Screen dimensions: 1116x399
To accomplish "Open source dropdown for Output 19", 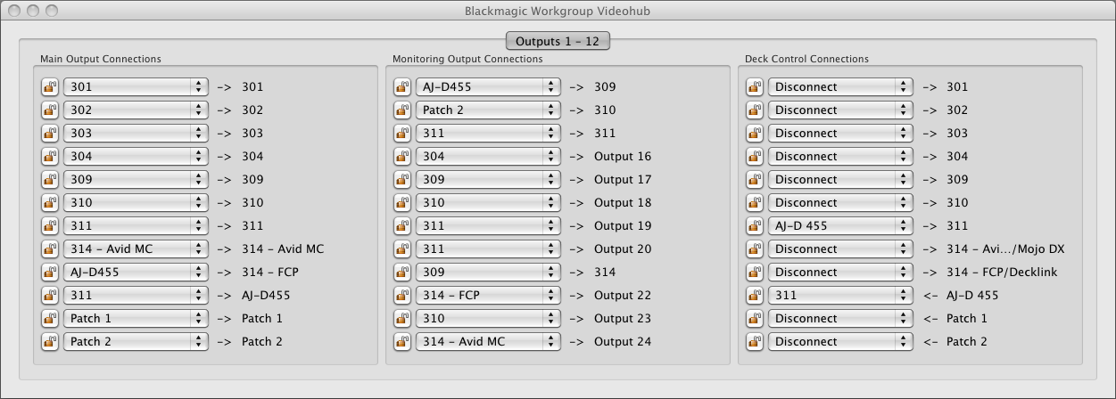I will coord(488,226).
